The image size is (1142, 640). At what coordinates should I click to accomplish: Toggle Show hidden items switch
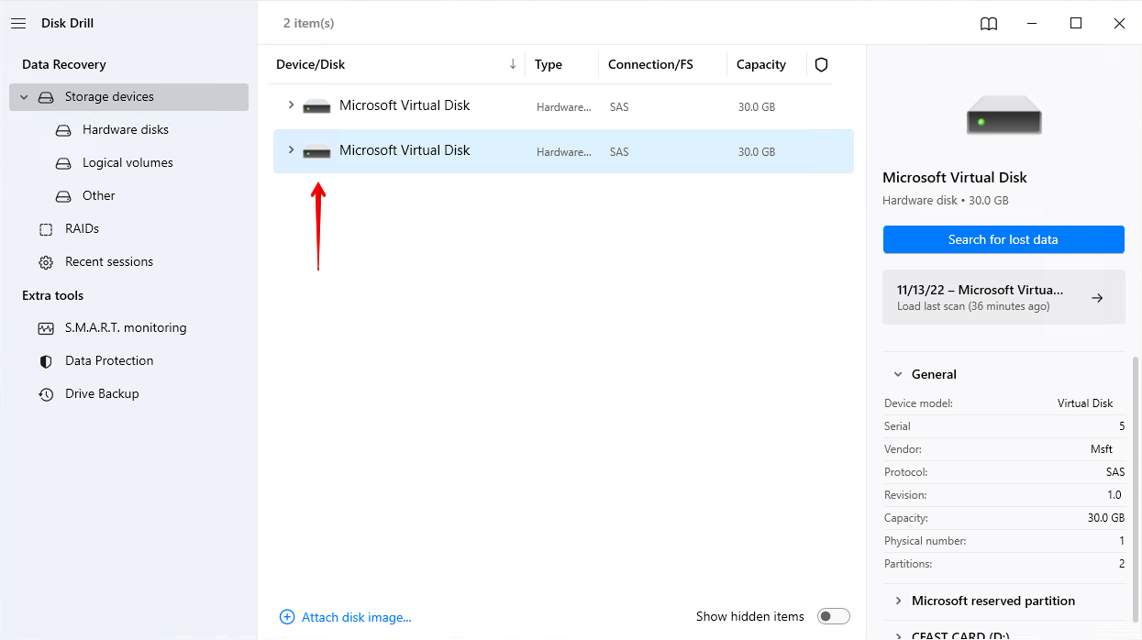point(833,616)
